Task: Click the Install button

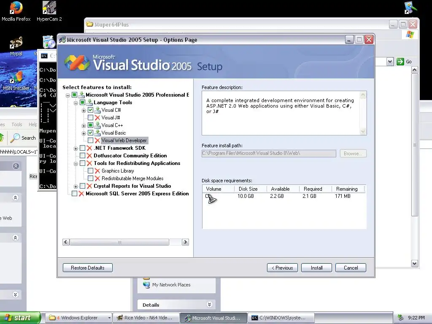Action: point(316,268)
